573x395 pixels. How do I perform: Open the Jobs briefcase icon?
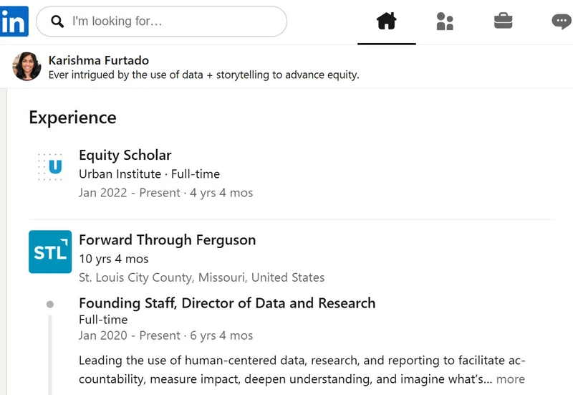coord(504,21)
